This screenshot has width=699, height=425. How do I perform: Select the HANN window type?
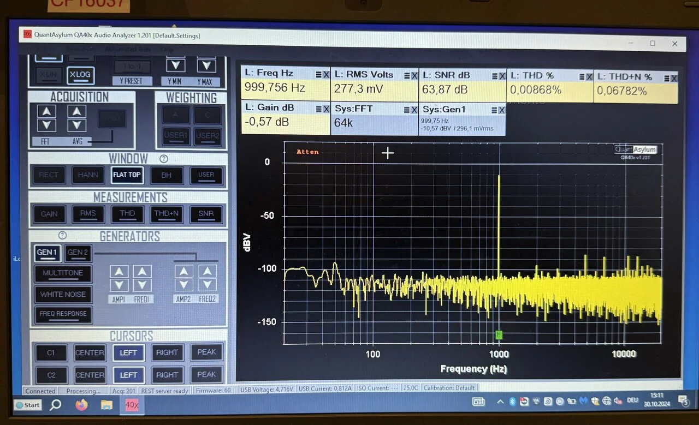pyautogui.click(x=88, y=175)
